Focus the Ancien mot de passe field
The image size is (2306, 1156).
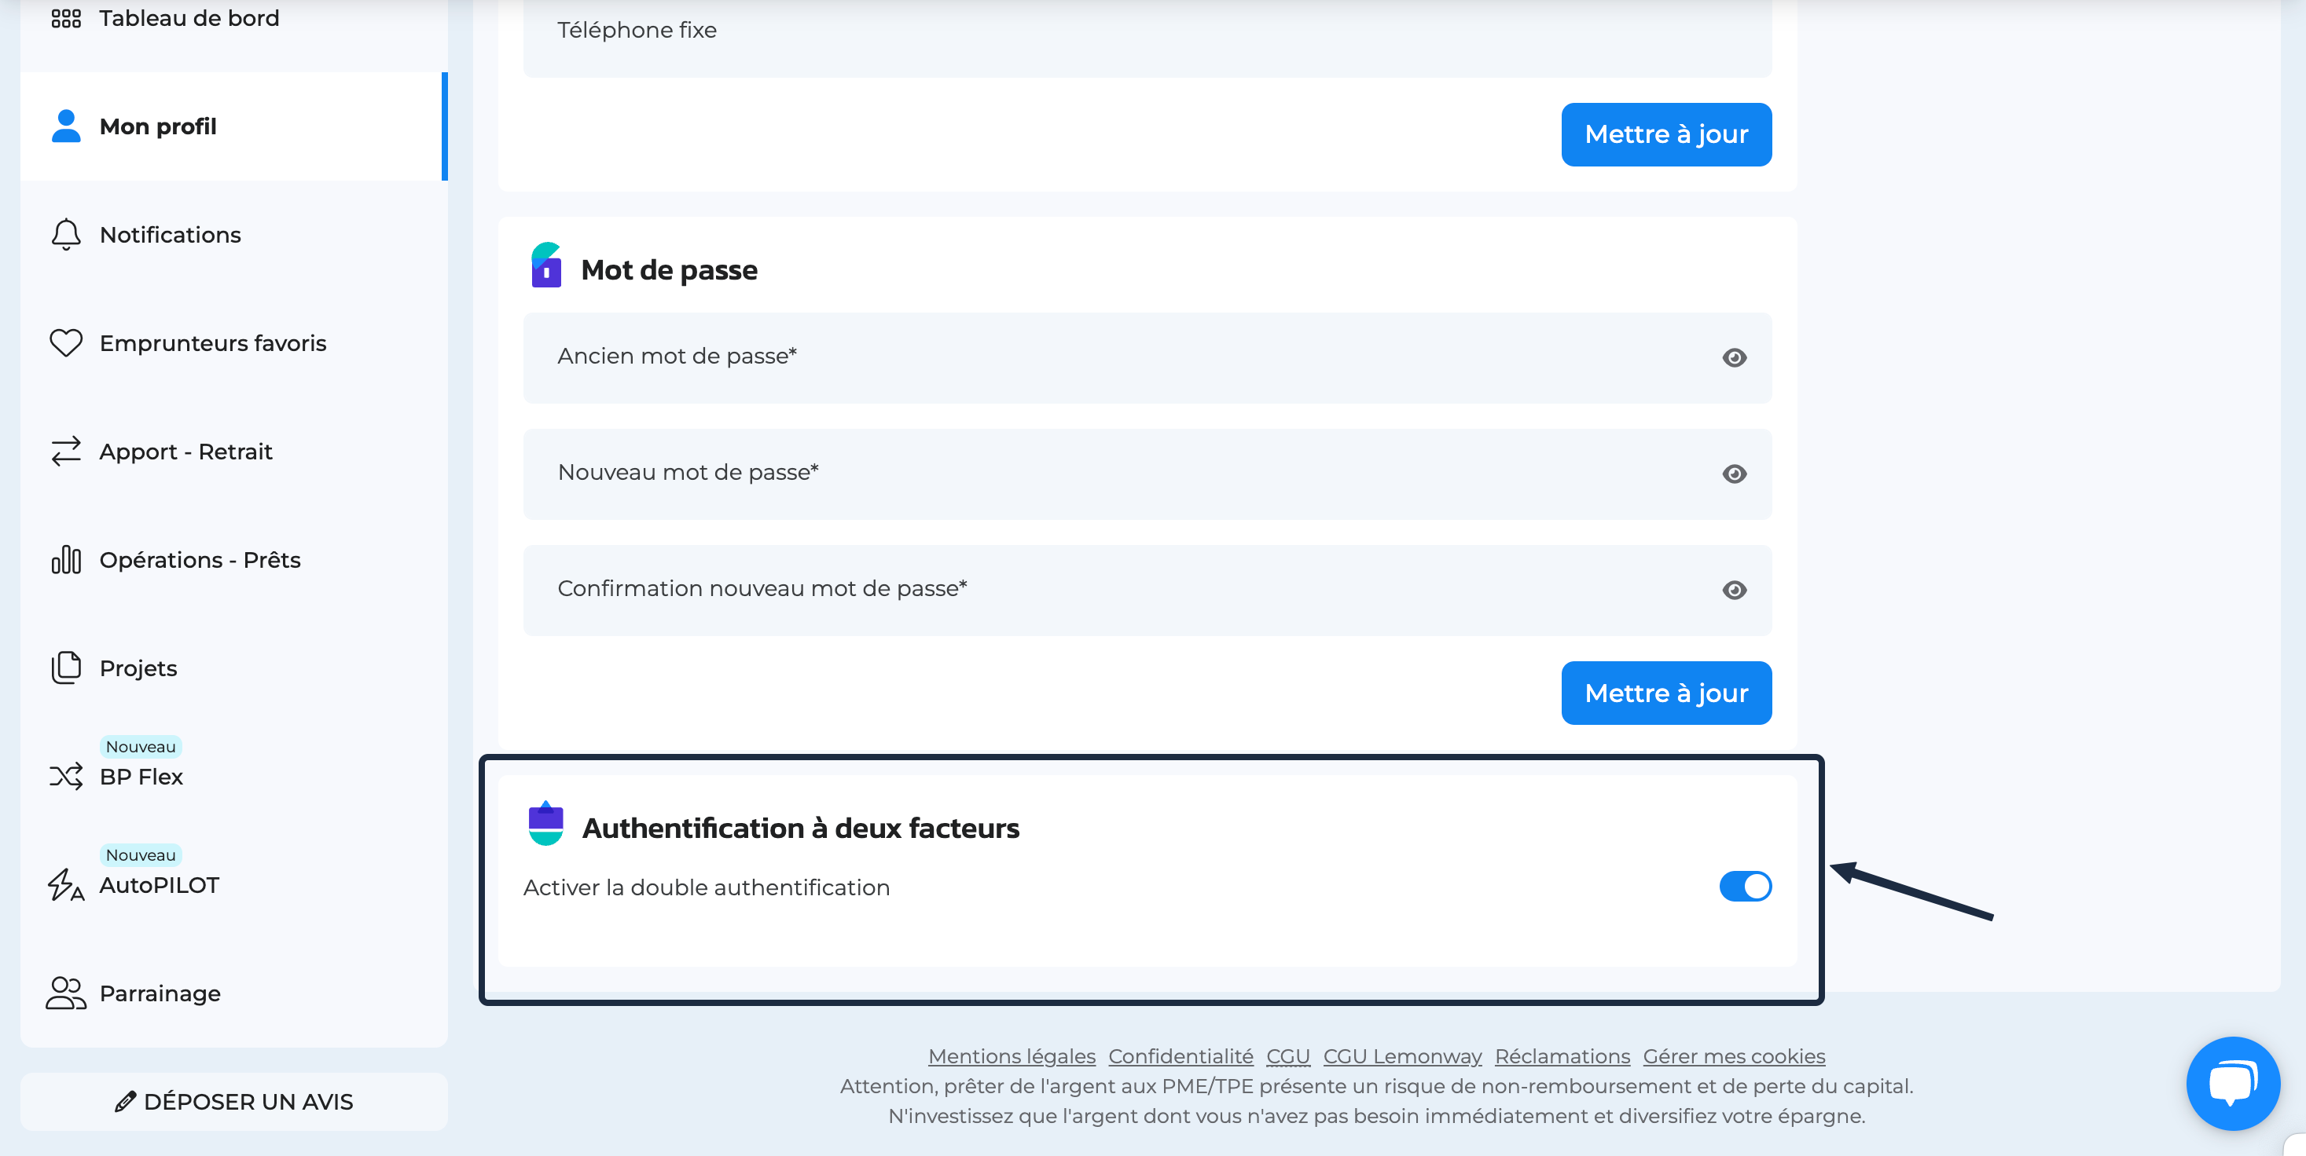(1147, 358)
